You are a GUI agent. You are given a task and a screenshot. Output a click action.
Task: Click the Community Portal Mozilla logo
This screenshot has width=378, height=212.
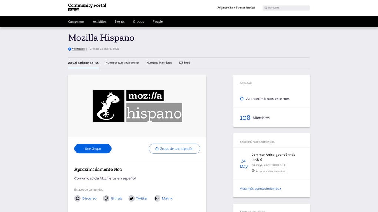click(x=87, y=7)
